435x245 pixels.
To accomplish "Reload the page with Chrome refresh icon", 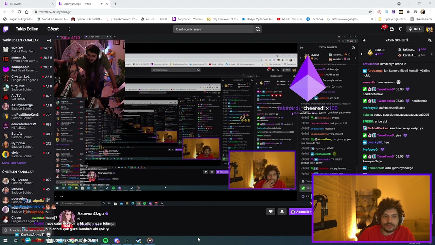I will (19, 12).
